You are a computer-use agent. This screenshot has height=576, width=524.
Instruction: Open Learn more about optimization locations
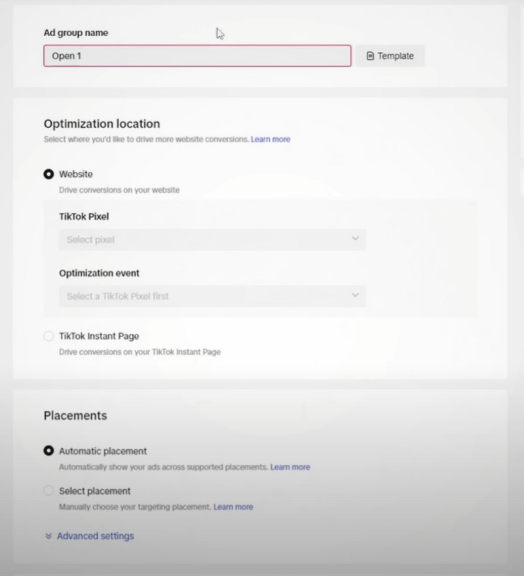(271, 139)
